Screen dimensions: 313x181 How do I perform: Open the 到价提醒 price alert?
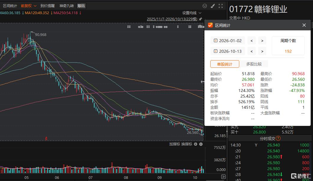(47, 6)
